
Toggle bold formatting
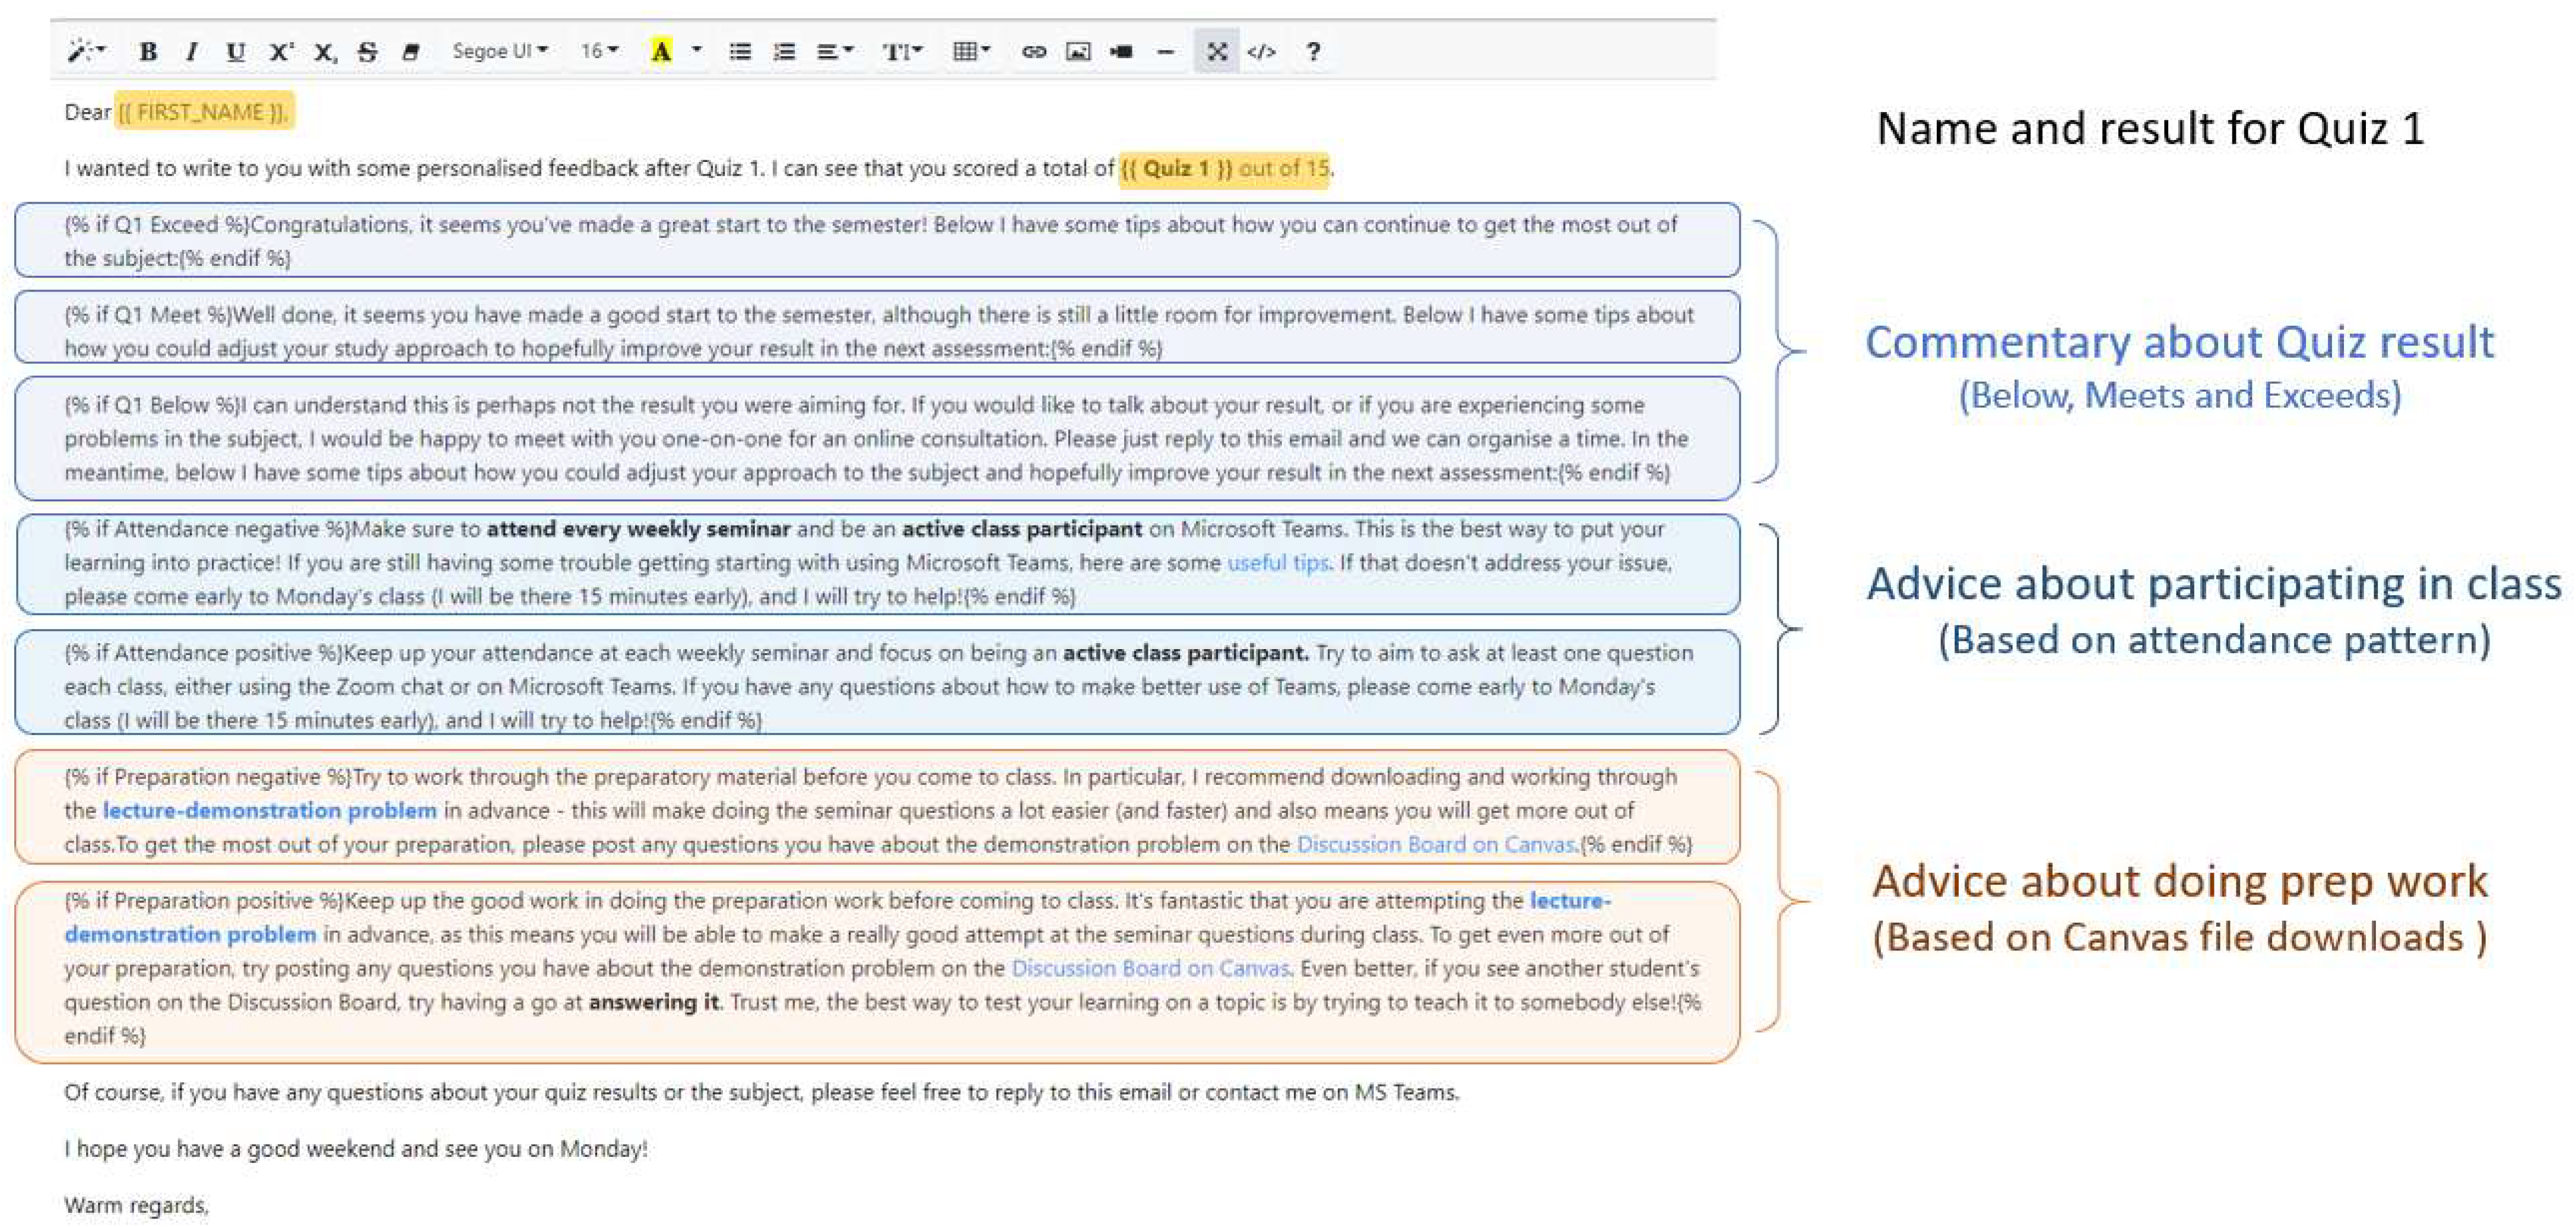pyautogui.click(x=148, y=51)
